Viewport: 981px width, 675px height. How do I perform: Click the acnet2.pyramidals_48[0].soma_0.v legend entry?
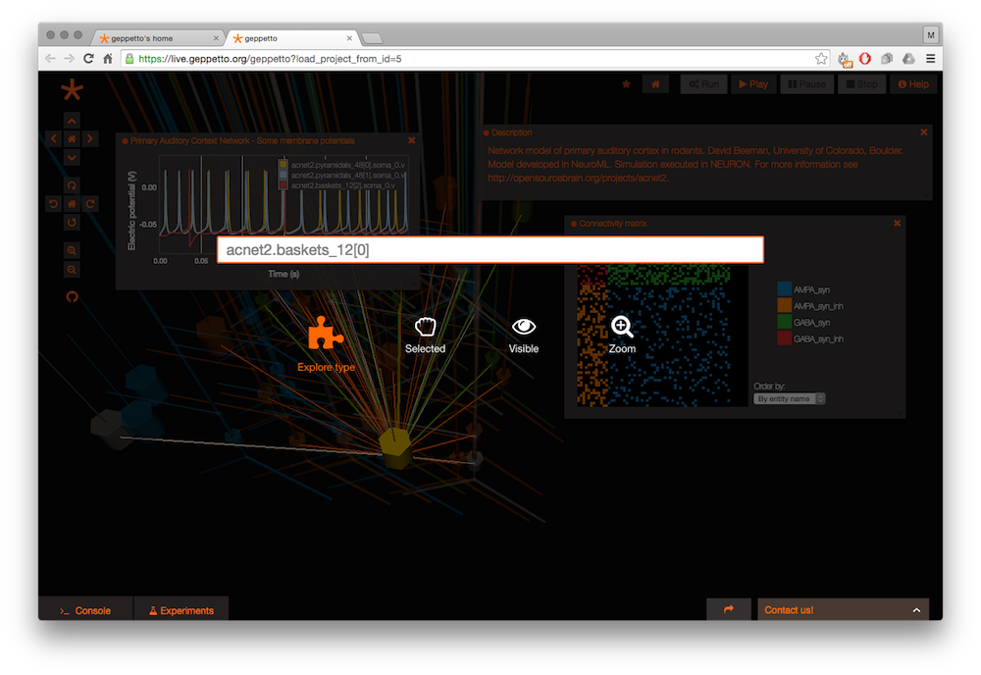pyautogui.click(x=348, y=165)
